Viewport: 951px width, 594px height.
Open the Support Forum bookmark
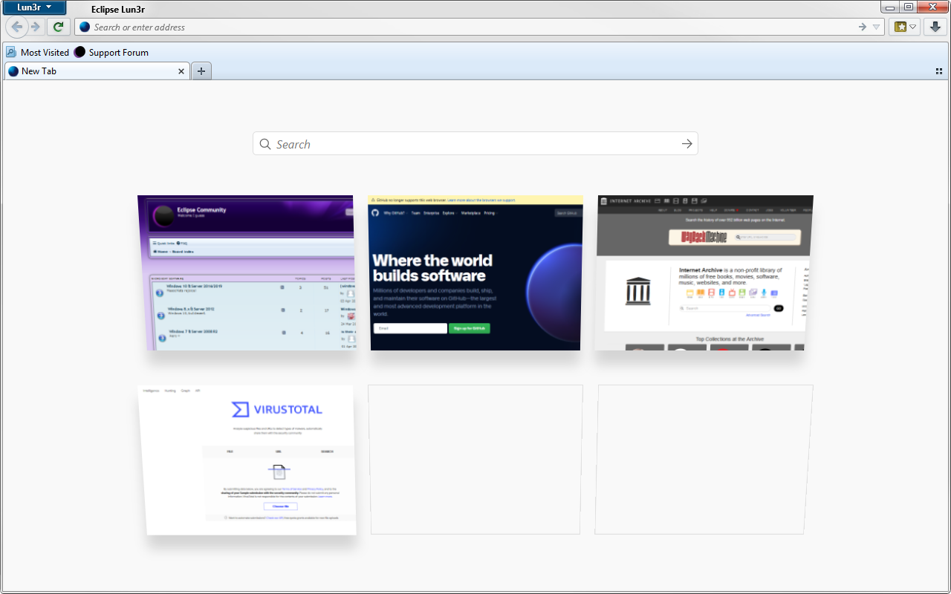(x=111, y=53)
